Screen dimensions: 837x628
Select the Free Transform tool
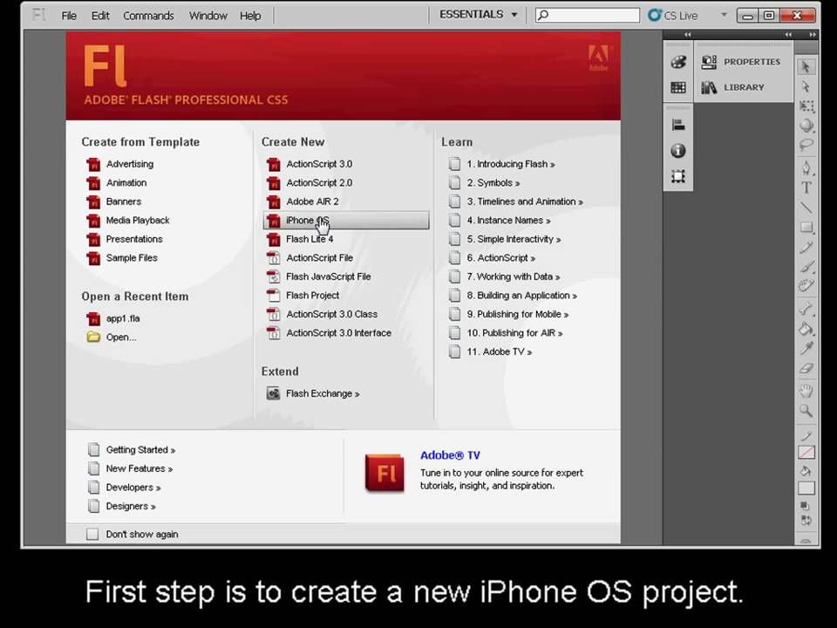click(x=806, y=106)
